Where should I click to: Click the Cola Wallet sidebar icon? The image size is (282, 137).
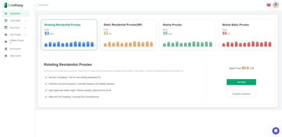6,21
